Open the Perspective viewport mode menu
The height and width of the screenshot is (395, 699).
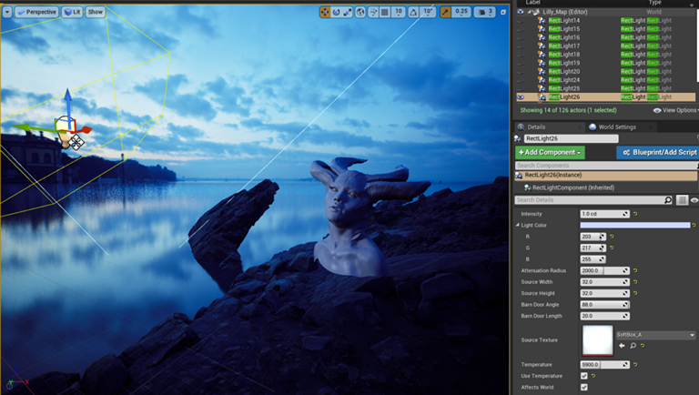click(36, 12)
